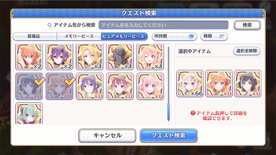Pick the long blonde-haired character piece
This screenshot has width=276, height=155.
[89, 57]
